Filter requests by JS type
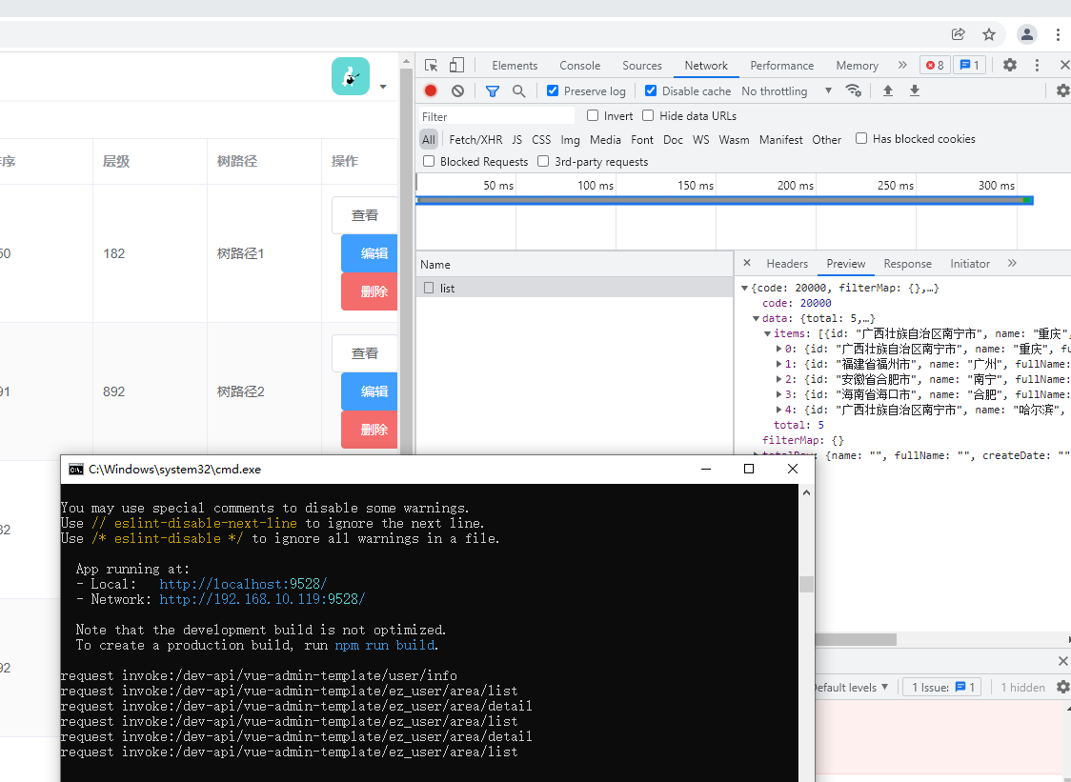The height and width of the screenshot is (782, 1071). (517, 139)
